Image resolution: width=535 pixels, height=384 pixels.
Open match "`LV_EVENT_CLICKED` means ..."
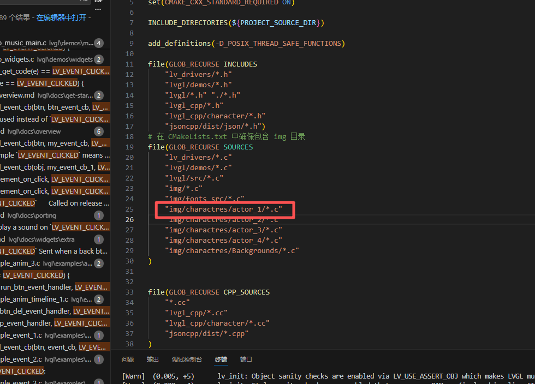(55, 155)
